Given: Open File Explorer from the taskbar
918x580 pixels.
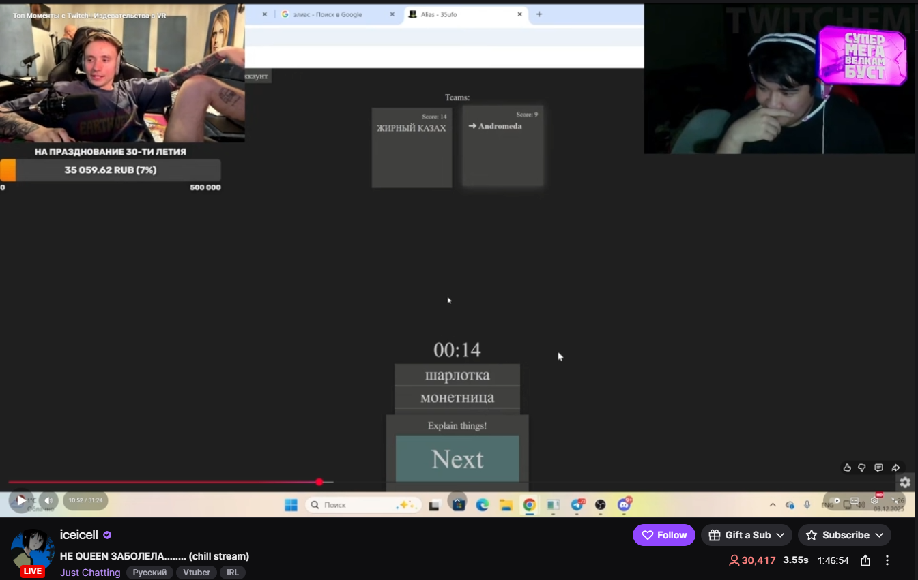Looking at the screenshot, I should click(506, 505).
